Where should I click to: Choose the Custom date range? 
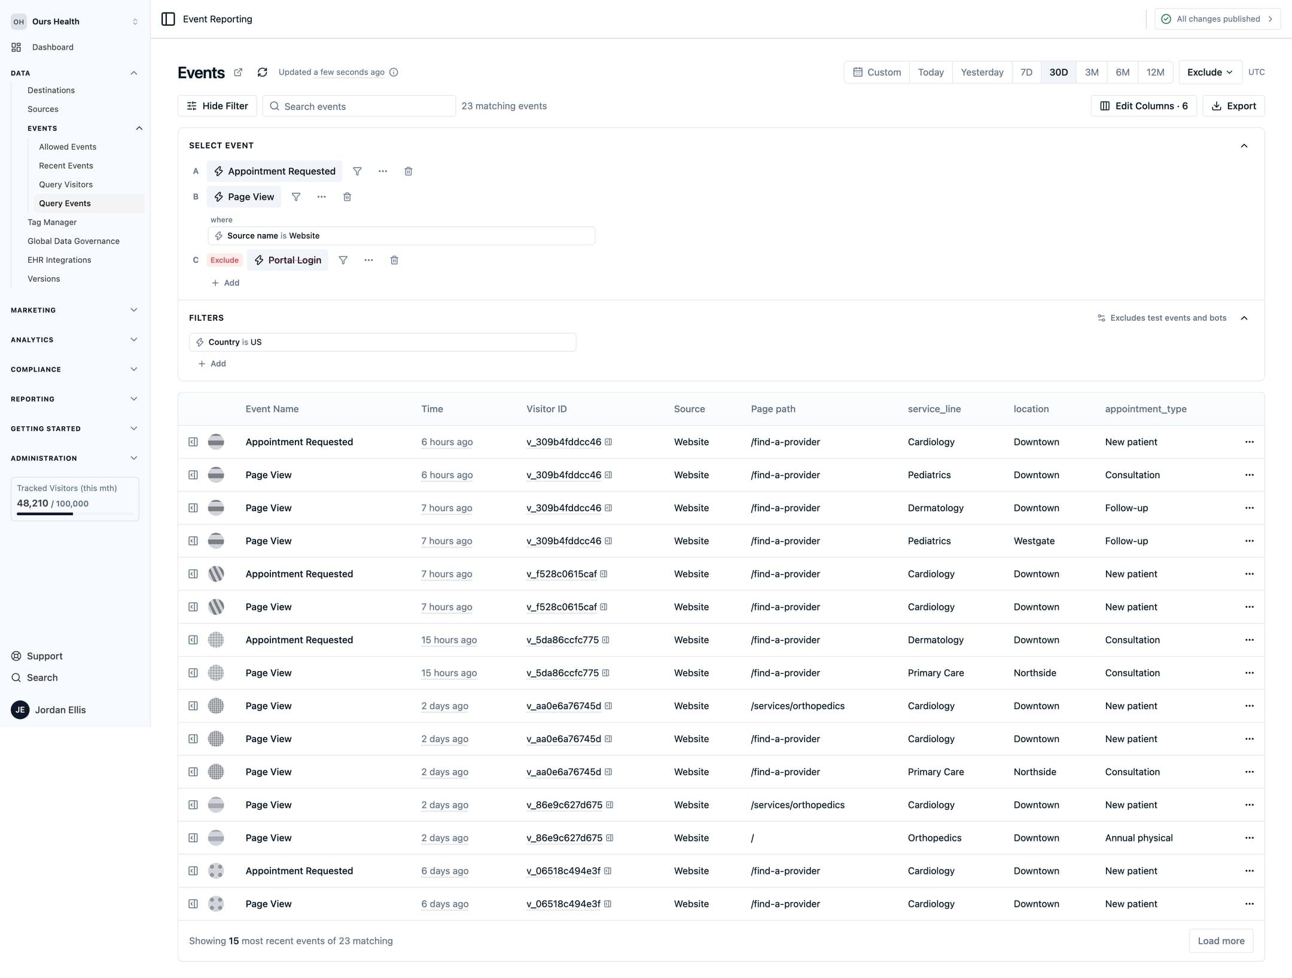(x=877, y=72)
